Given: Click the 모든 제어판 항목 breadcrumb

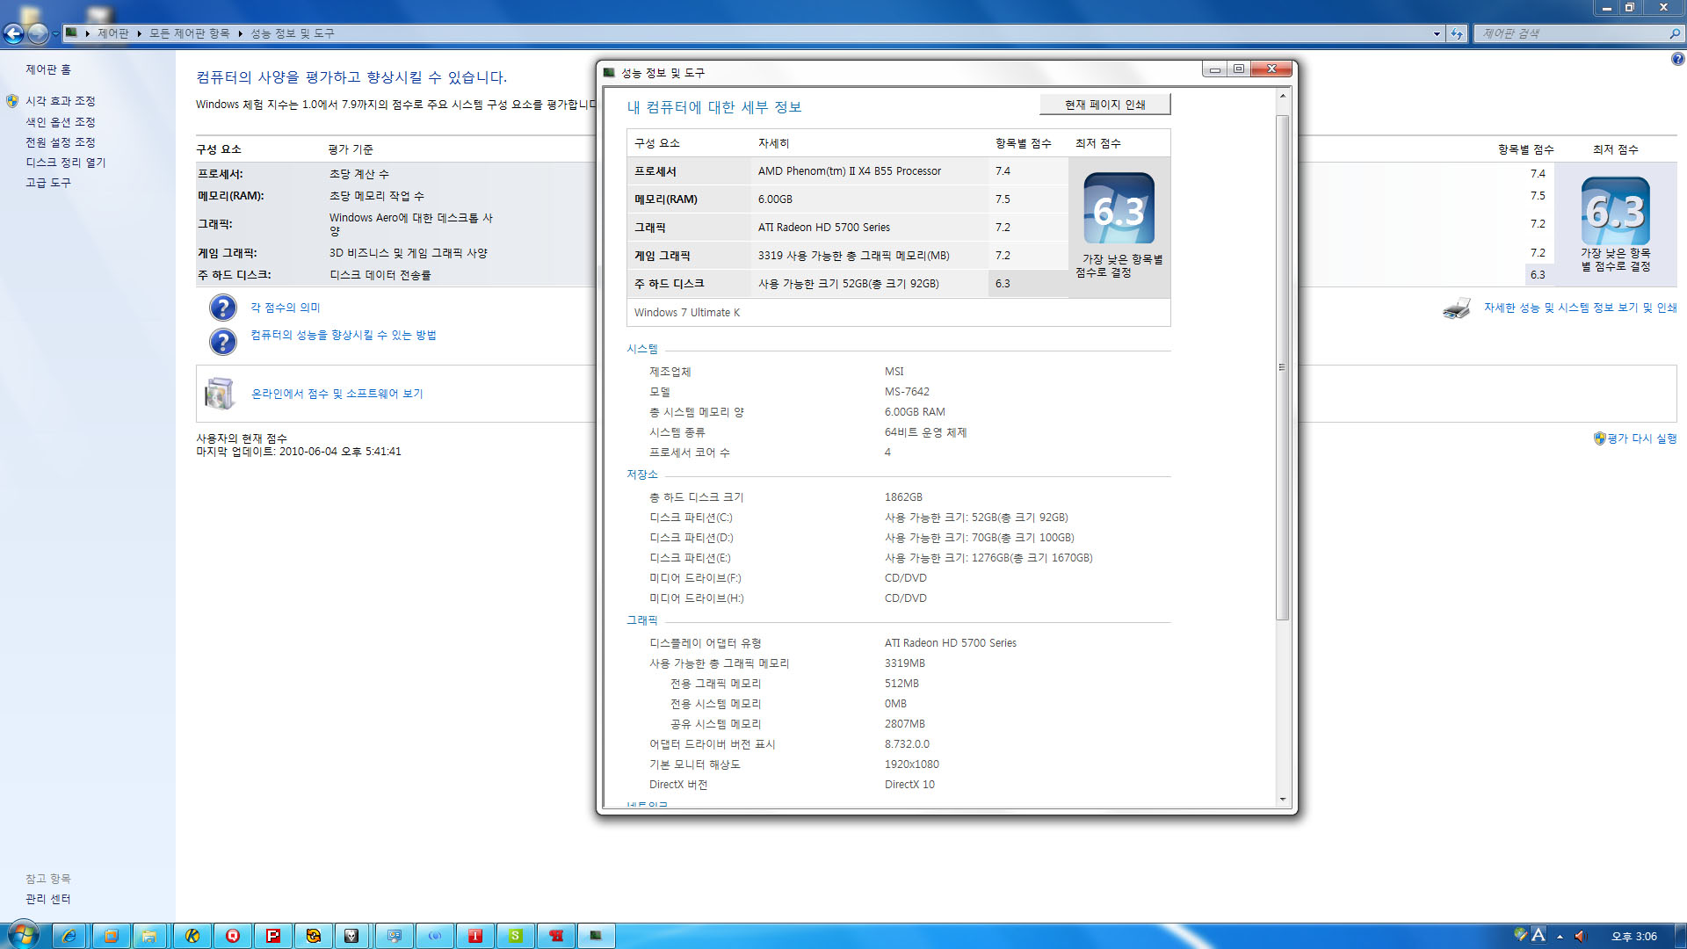Looking at the screenshot, I should pos(189,33).
